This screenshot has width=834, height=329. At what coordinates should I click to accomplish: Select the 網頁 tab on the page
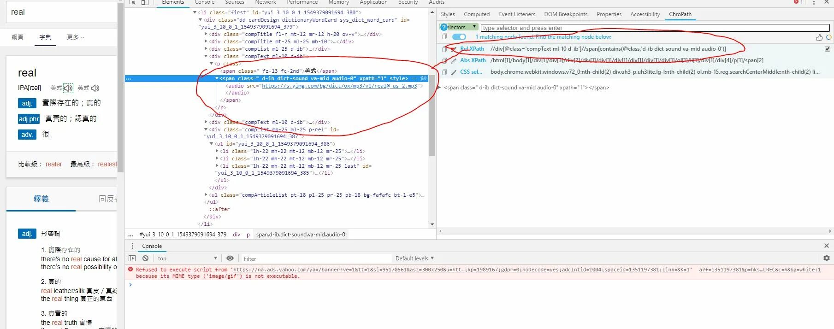[18, 37]
